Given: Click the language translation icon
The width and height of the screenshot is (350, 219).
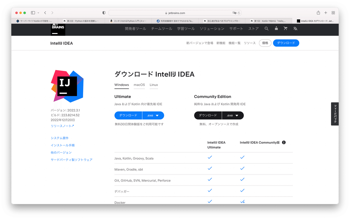Looking at the screenshot, I should coord(295,29).
